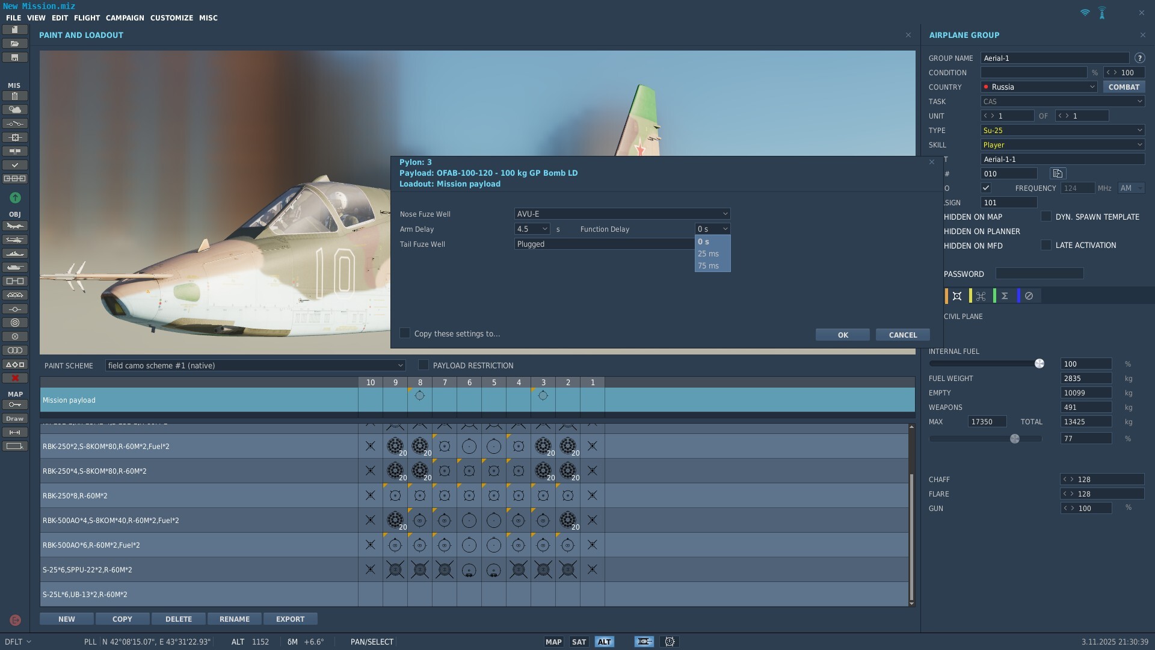The image size is (1155, 650).
Task: Click the green fly mission arrow icon
Action: click(15, 198)
